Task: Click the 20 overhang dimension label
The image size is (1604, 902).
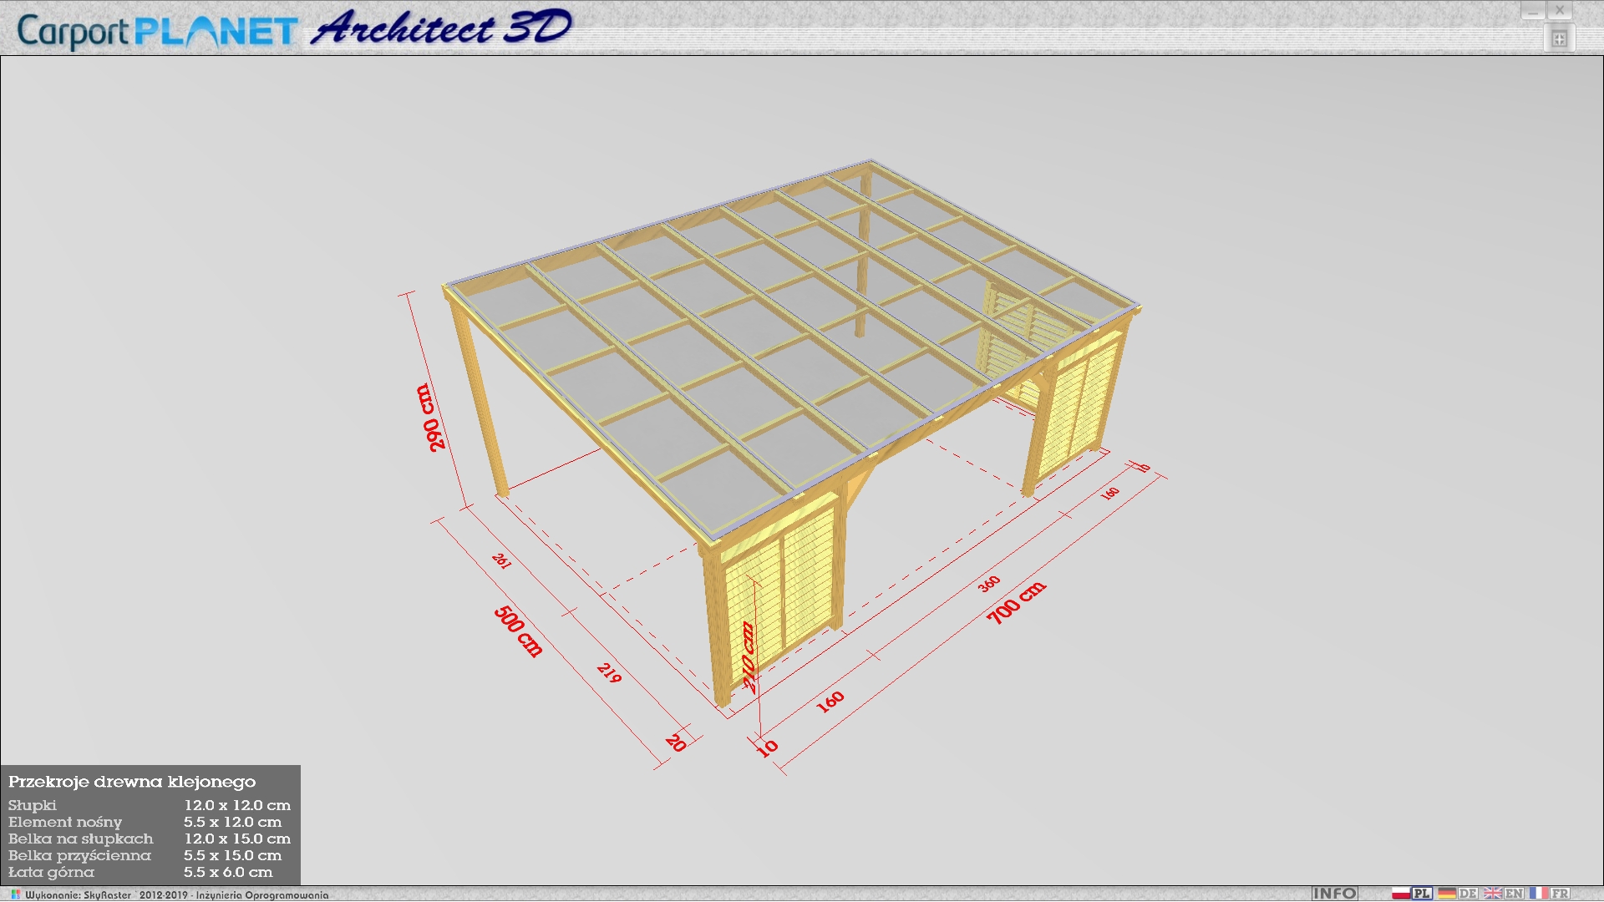Action: [676, 742]
